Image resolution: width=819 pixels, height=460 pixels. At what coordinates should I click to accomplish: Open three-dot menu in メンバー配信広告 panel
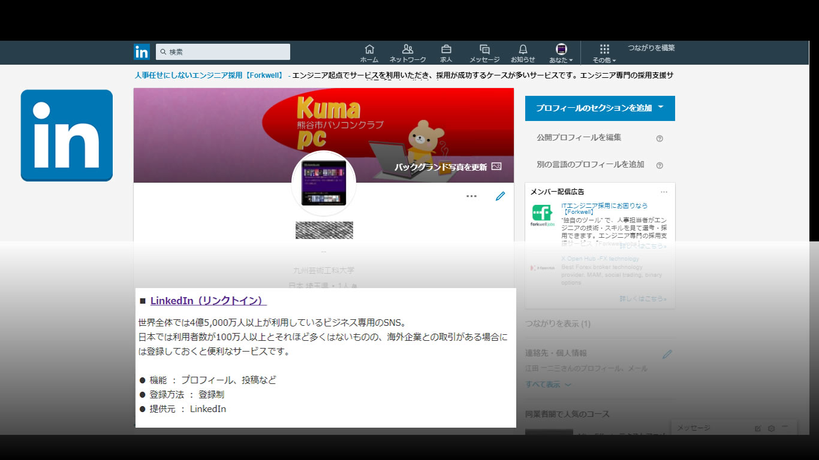(x=664, y=192)
